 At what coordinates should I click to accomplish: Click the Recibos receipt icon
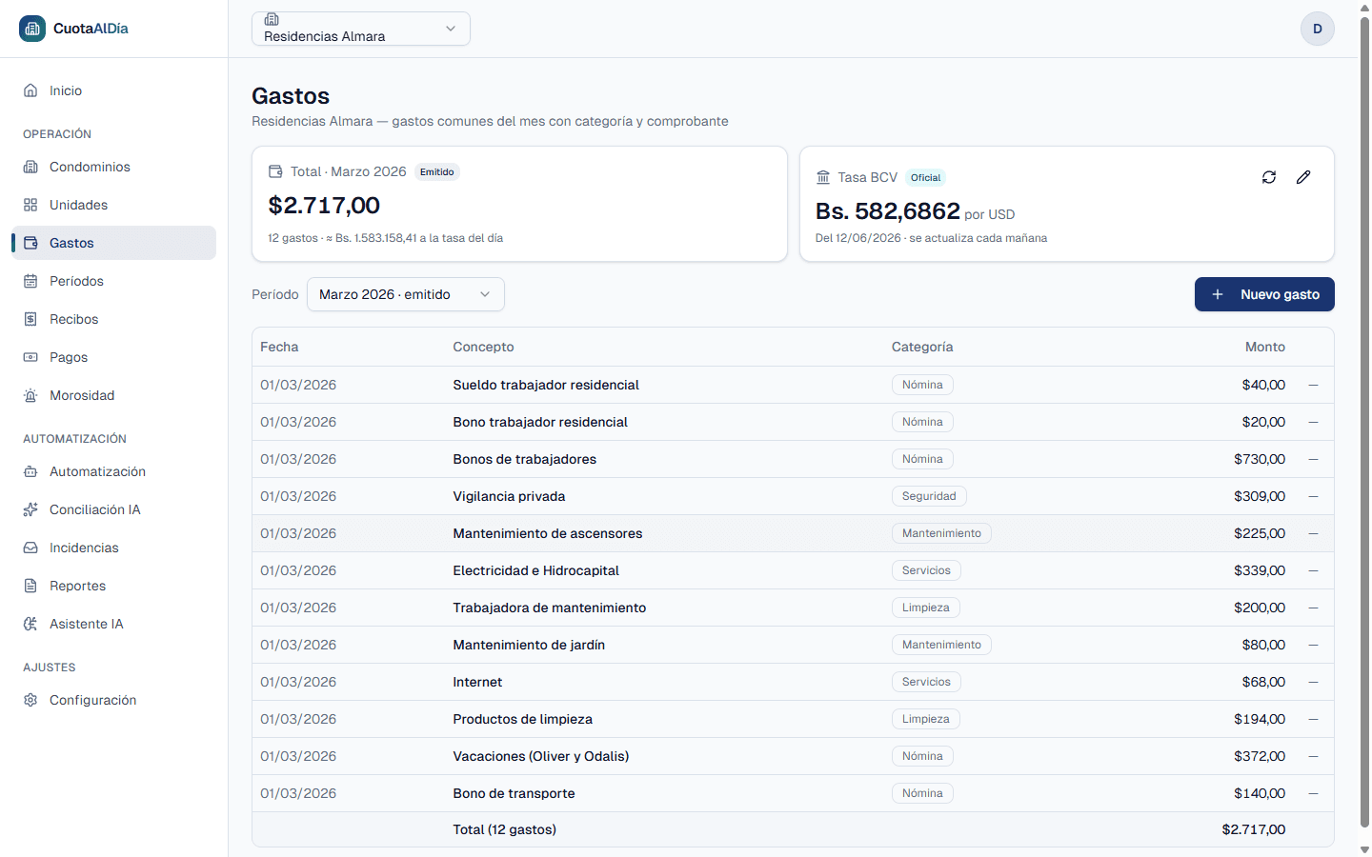pyautogui.click(x=30, y=319)
